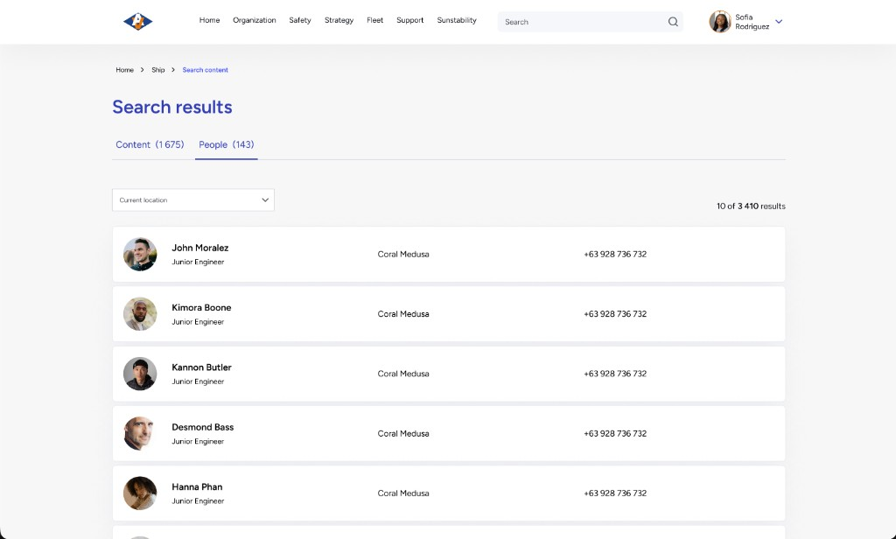Open Sofia Rodriguez profile avatar

(719, 22)
